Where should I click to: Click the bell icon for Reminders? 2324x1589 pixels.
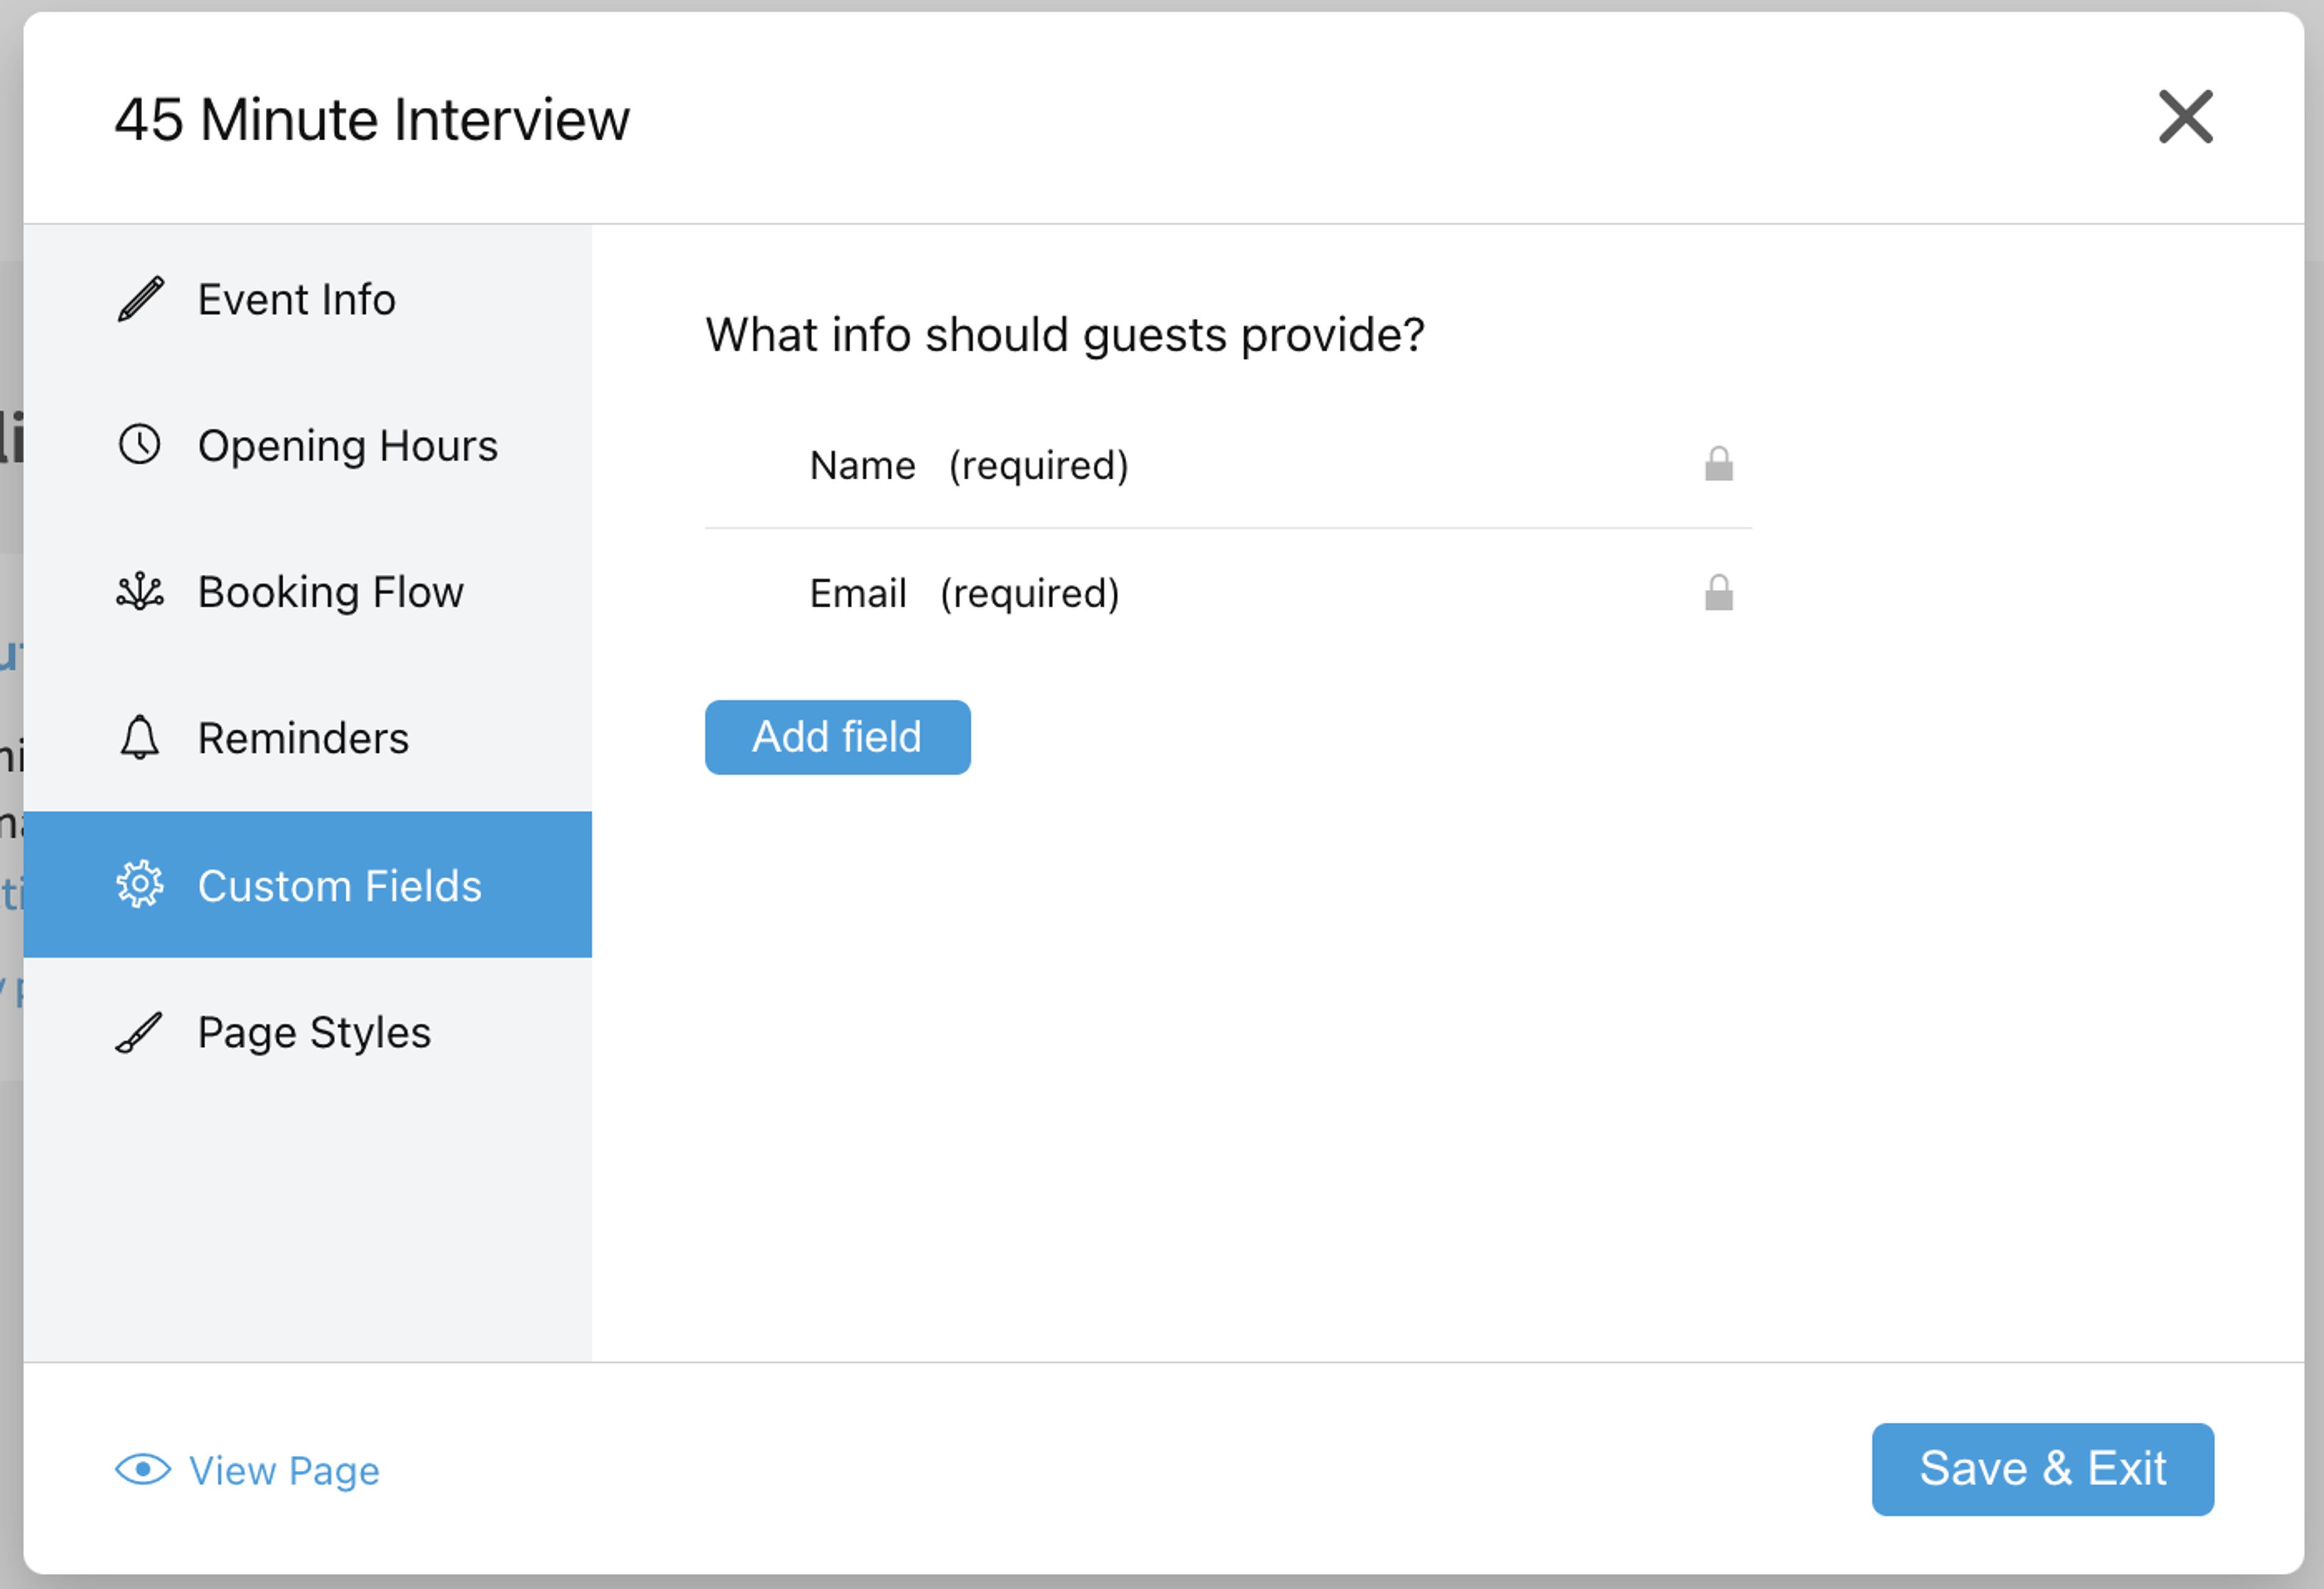tap(140, 738)
